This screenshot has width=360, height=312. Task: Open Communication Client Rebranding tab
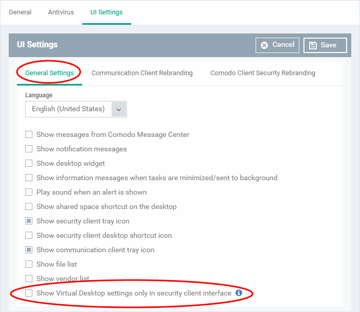point(142,73)
